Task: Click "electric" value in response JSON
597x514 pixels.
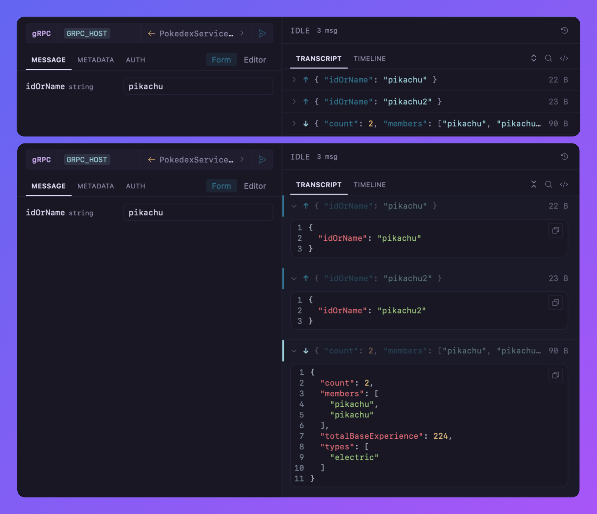Action: click(354, 457)
